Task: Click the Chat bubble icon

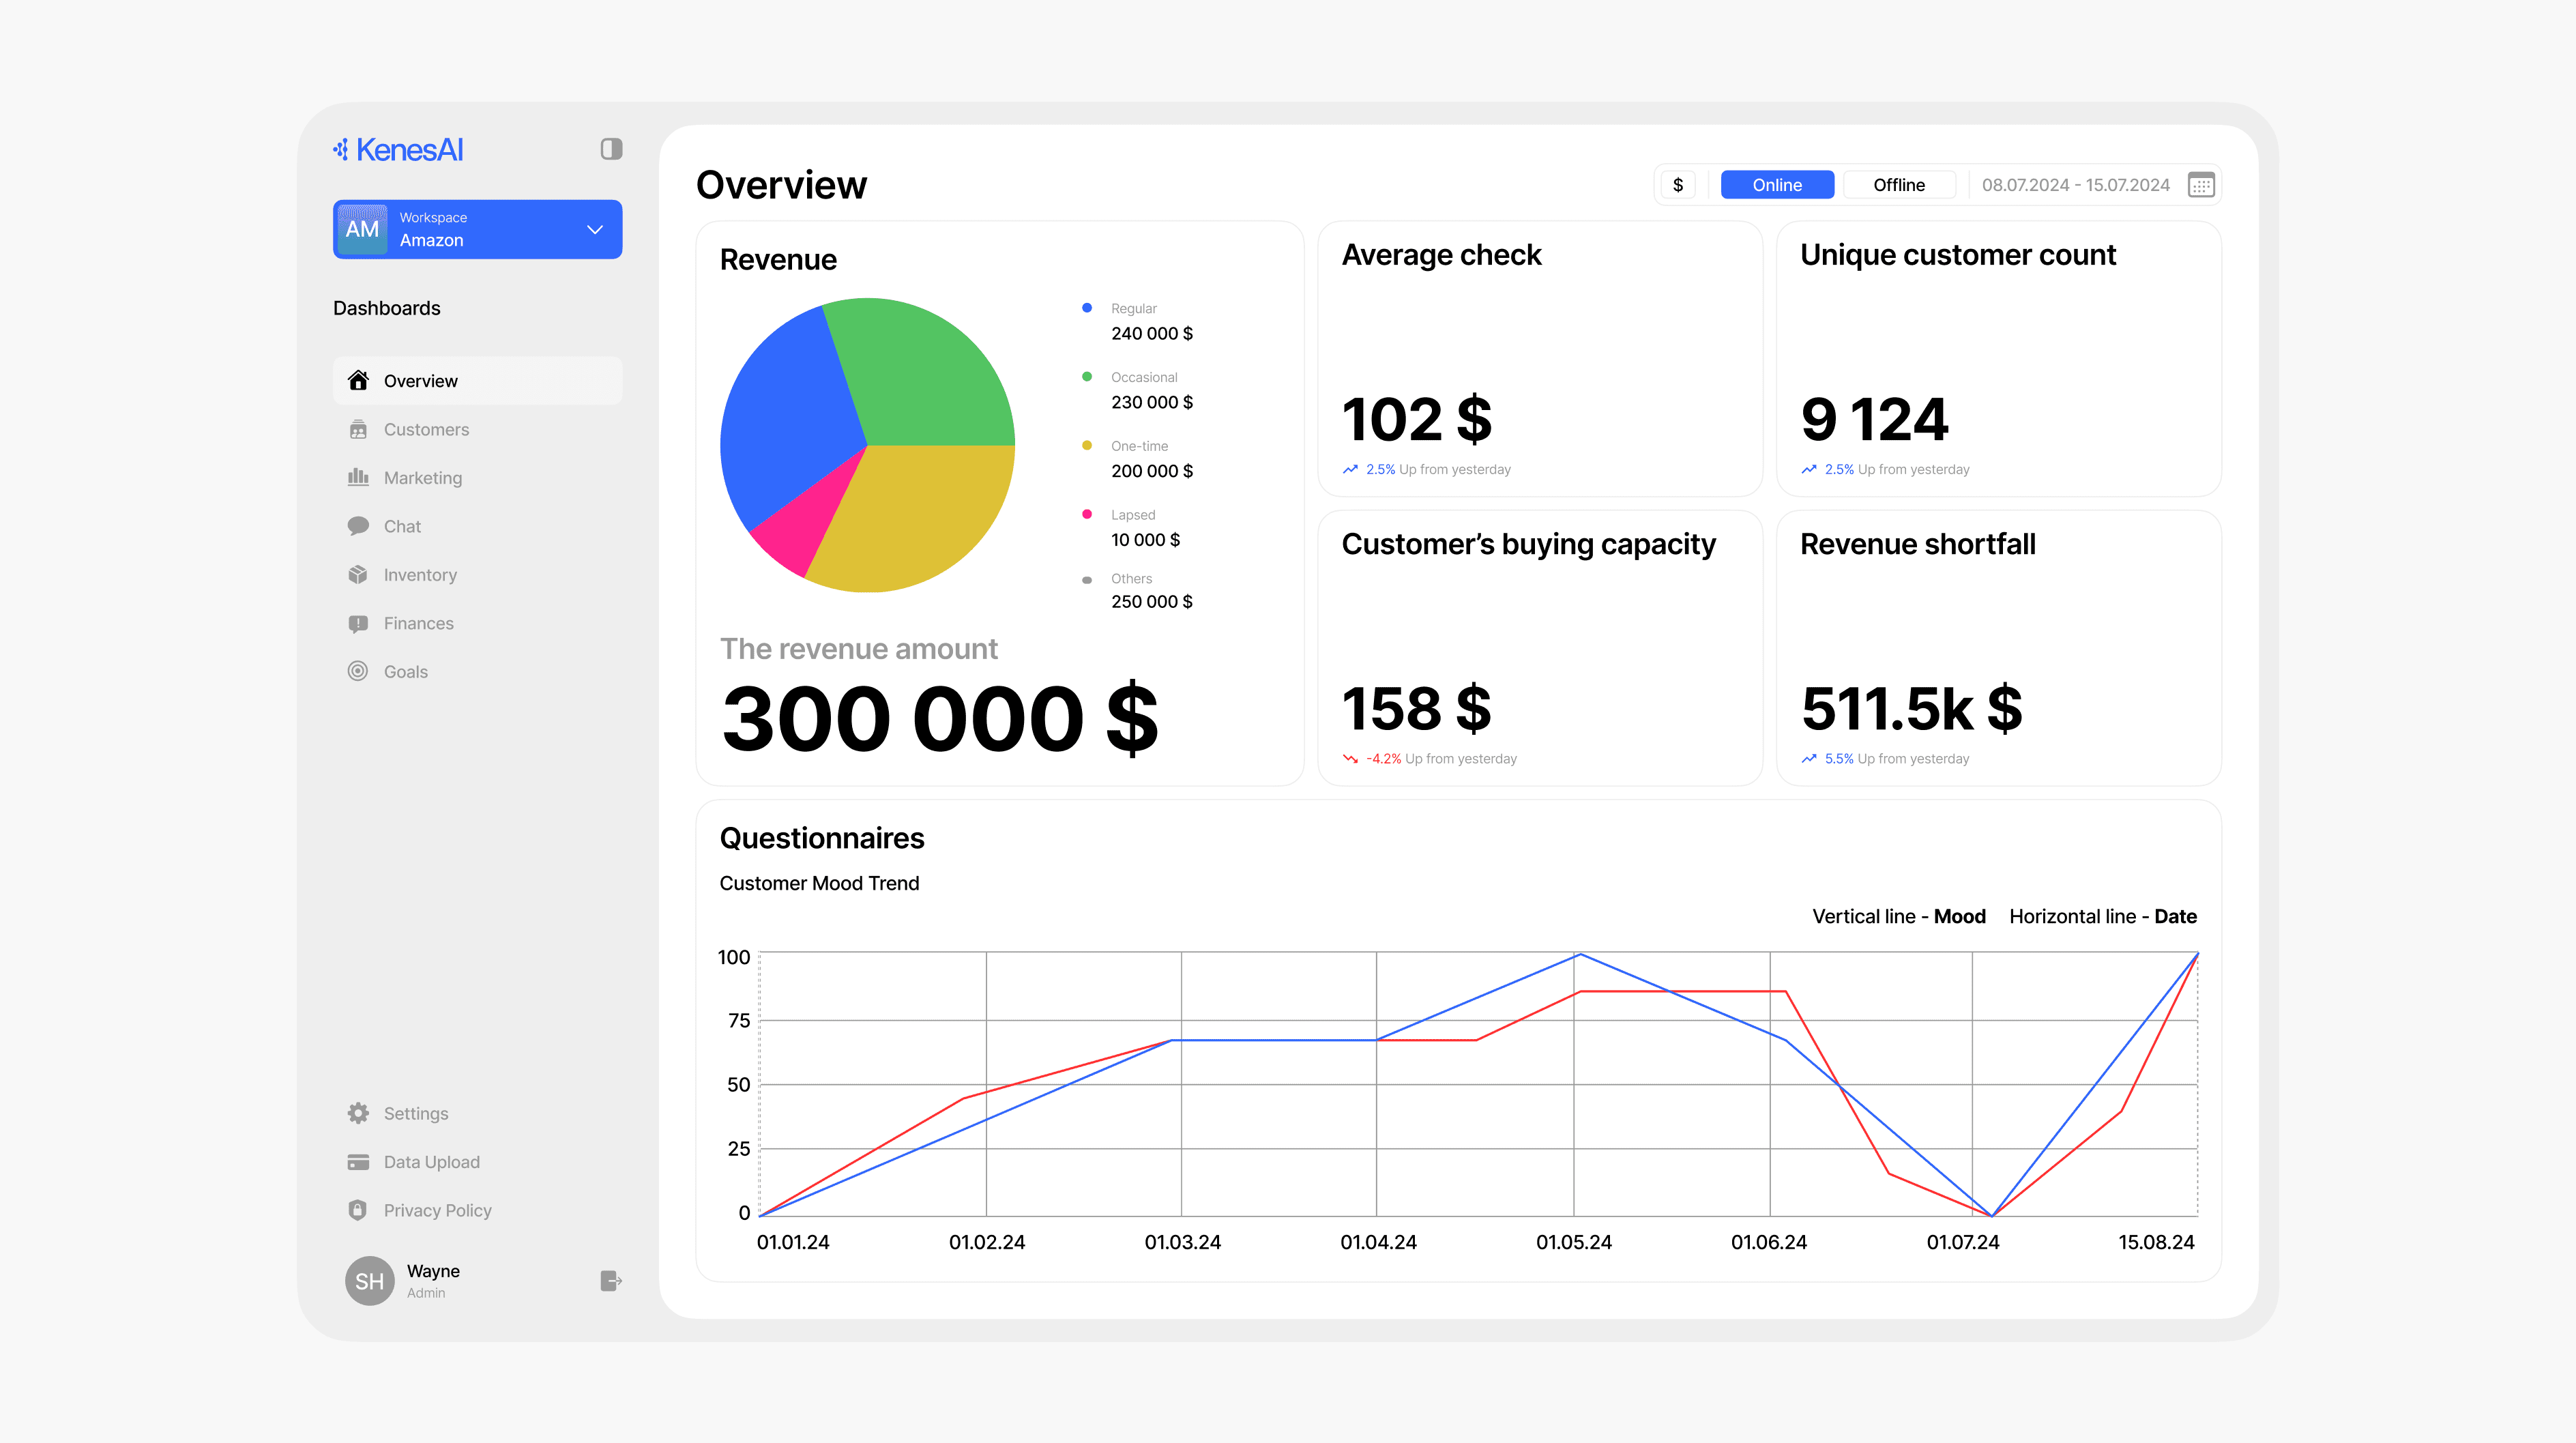Action: point(358,526)
